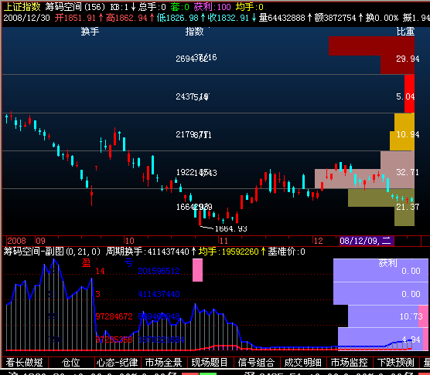Viewport: 430px width, 375px height.
Task: Open the 下跌预测 tab
Action: tap(396, 363)
